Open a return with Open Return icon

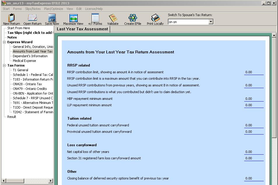[32, 18]
